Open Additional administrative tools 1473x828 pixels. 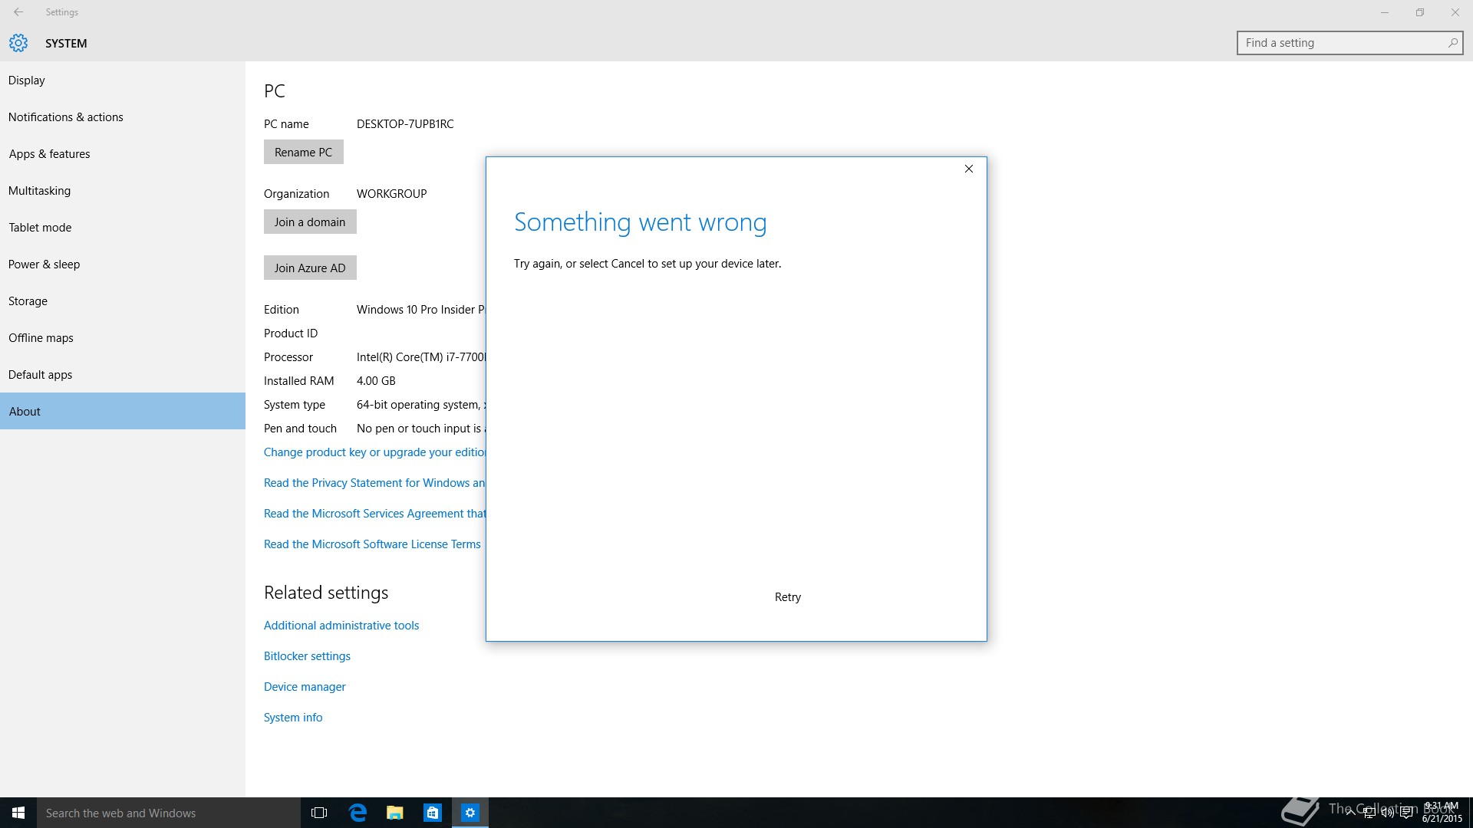coord(341,626)
